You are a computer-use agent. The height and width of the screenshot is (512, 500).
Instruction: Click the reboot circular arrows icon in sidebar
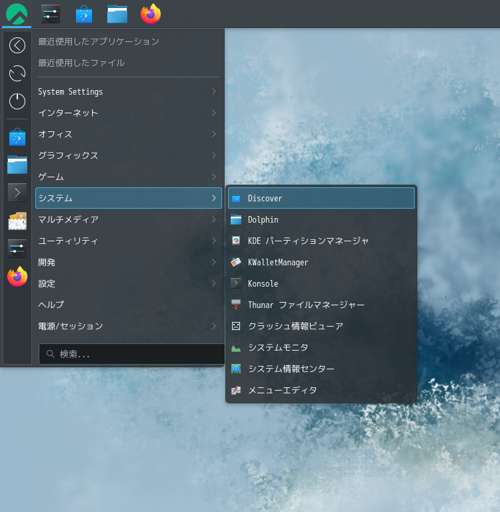pyautogui.click(x=17, y=73)
